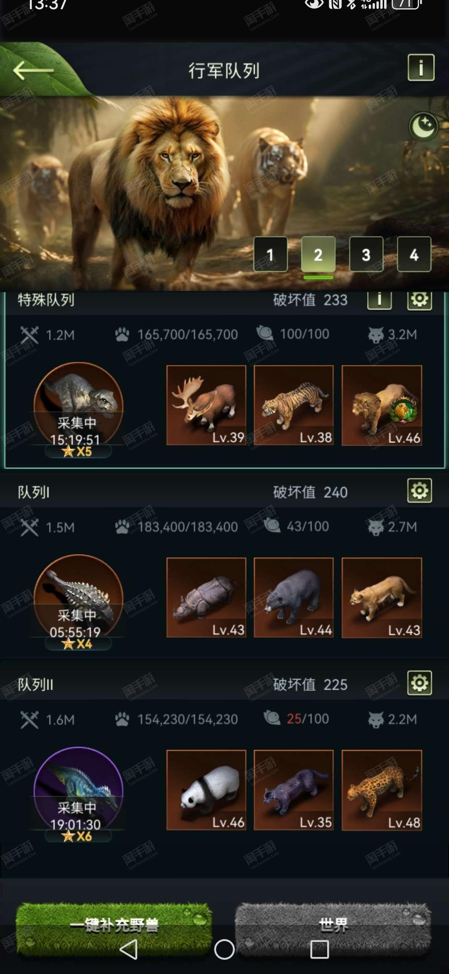Switch to march preset tab 1
This screenshot has height=974, width=449.
click(x=270, y=254)
